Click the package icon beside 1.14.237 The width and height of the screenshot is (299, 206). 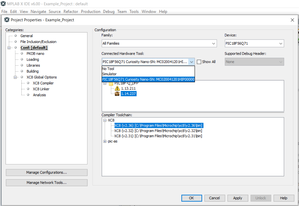117,94
